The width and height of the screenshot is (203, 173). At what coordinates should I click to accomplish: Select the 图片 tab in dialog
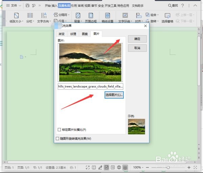(96, 34)
